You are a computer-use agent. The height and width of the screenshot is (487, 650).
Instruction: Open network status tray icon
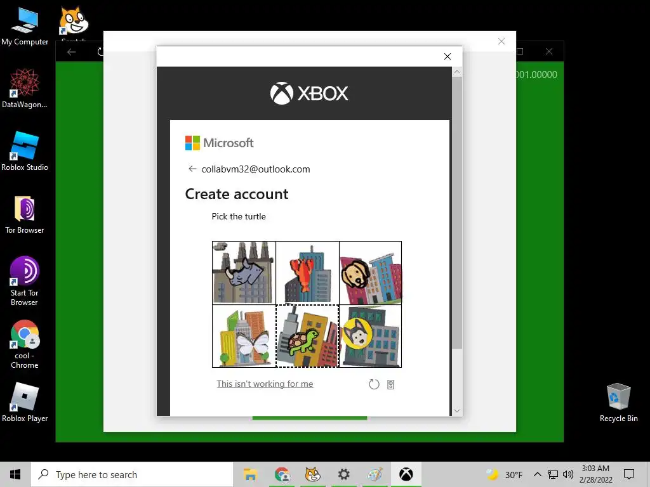pyautogui.click(x=553, y=474)
